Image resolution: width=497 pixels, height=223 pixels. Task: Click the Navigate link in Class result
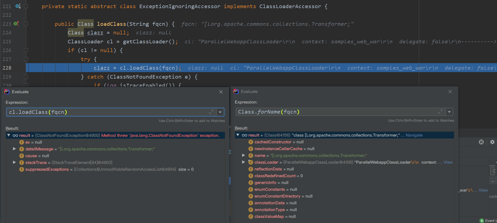(x=414, y=135)
